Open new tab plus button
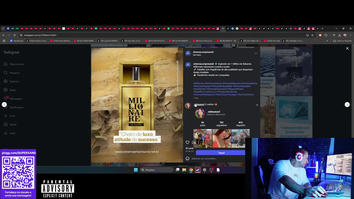The image size is (354, 199). click(x=322, y=28)
